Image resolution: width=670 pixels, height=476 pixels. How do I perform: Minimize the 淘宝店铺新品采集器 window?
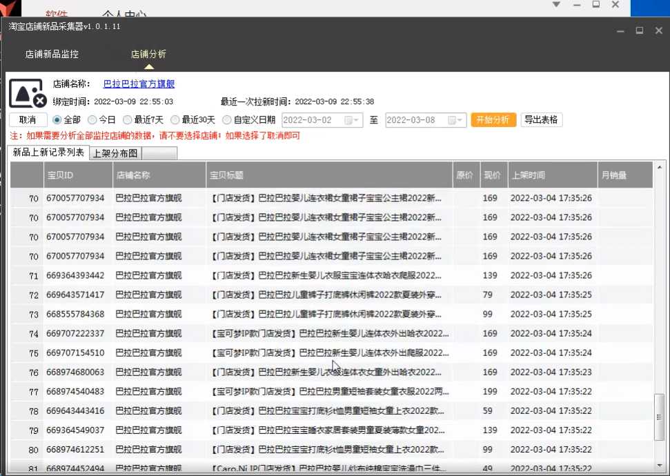[x=620, y=31]
